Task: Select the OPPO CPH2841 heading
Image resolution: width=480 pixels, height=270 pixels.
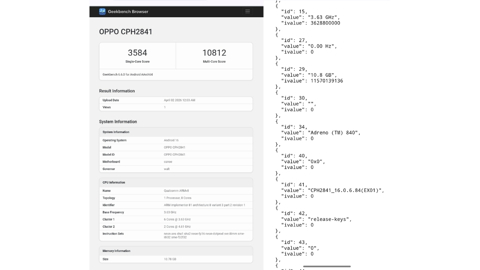Action: 126,32
